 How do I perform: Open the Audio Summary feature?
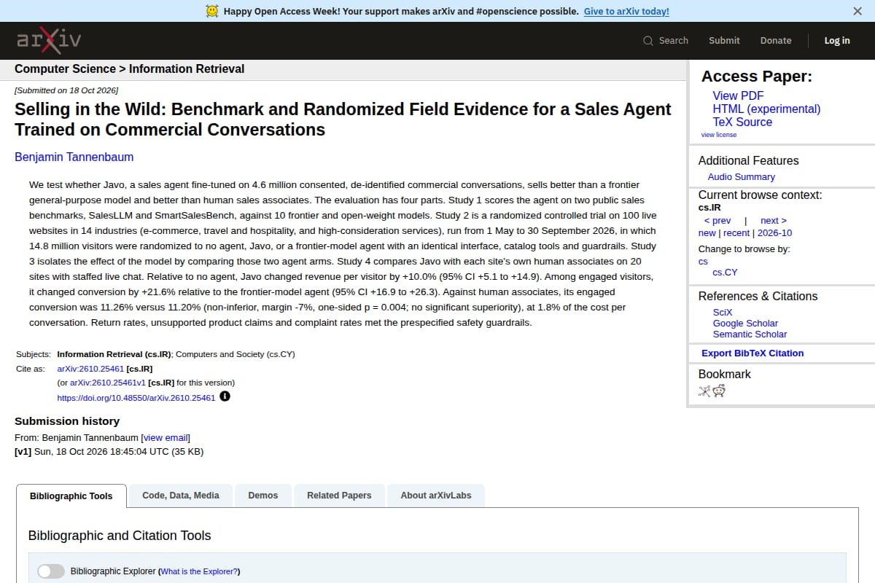(741, 177)
